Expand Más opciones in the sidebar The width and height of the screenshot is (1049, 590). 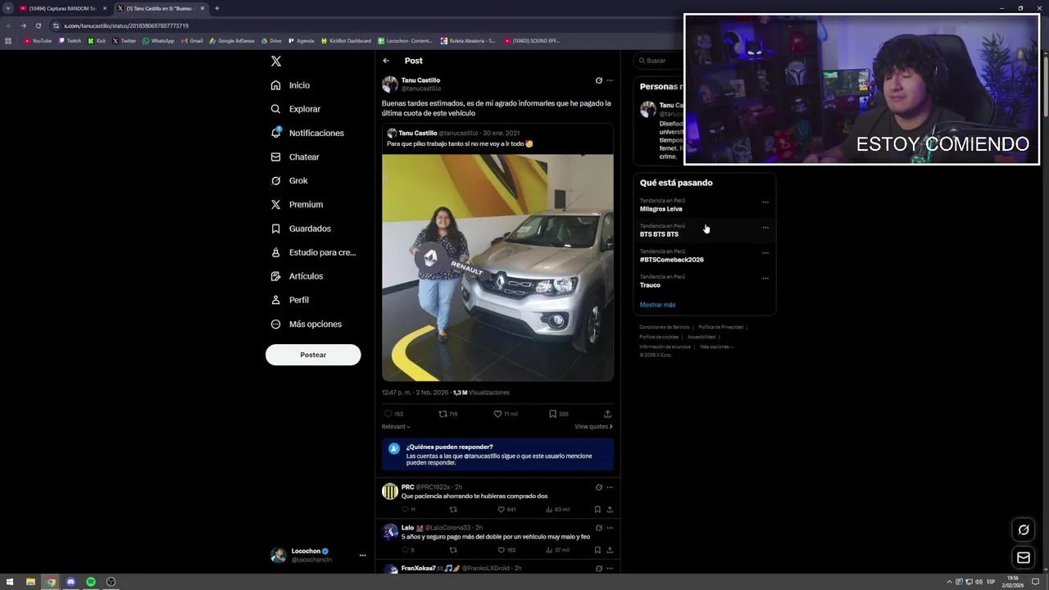click(x=306, y=324)
